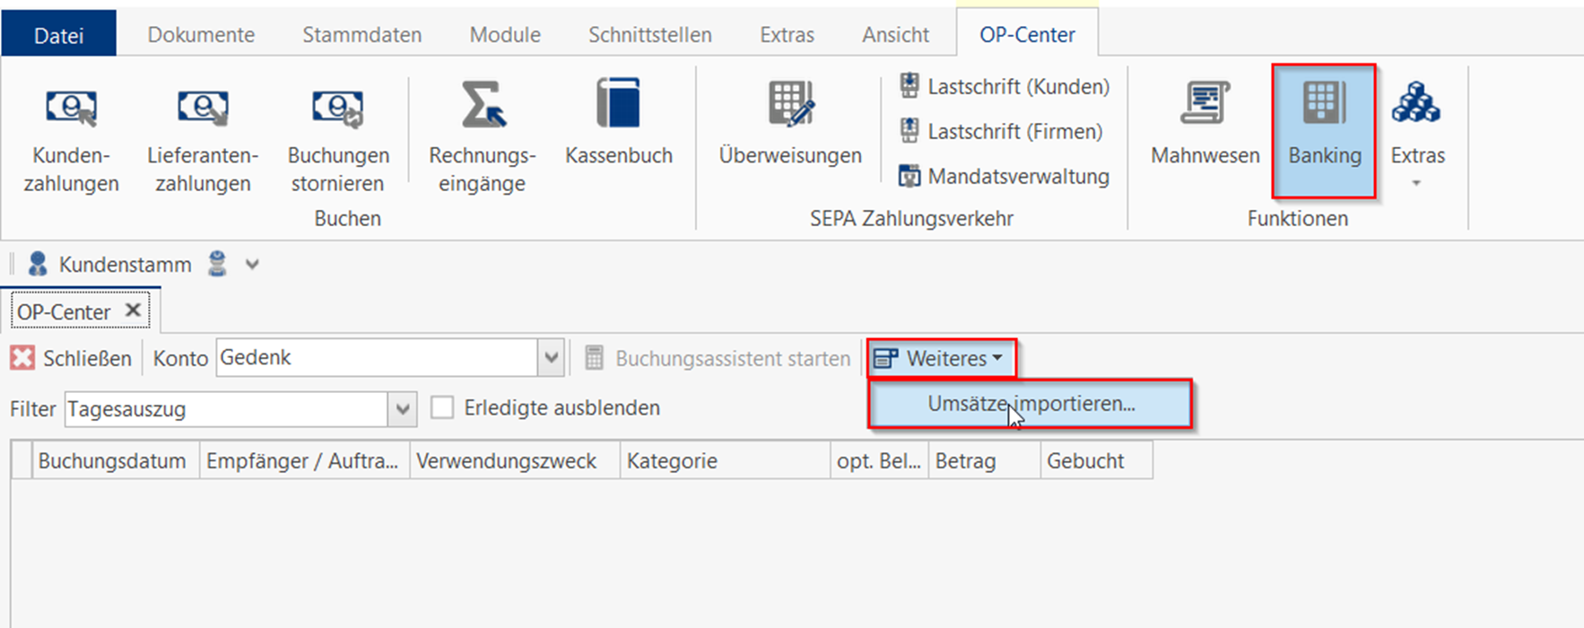
Task: Sort by Buchungsdatum column header
Action: pyautogui.click(x=112, y=461)
